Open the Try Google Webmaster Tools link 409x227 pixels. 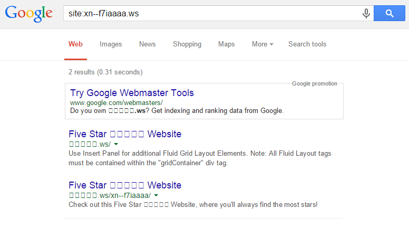[132, 93]
